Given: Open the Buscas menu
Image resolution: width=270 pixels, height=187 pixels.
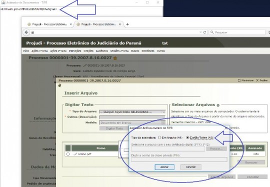Looking at the screenshot, I should [x=135, y=51].
